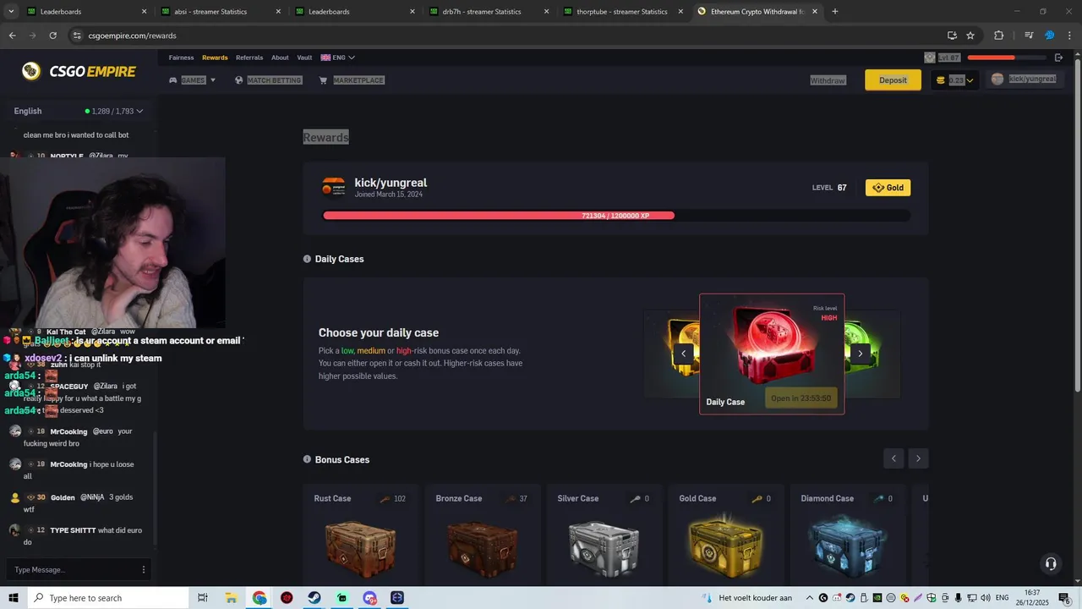
Task: Click the Lvl 67 level badge
Action: tap(943, 58)
